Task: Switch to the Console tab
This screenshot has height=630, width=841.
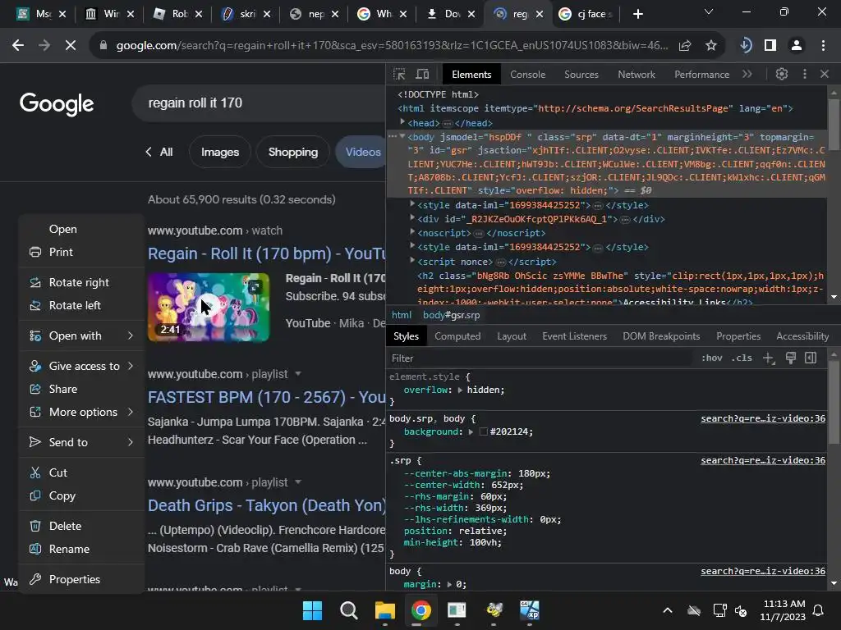Action: 527,75
